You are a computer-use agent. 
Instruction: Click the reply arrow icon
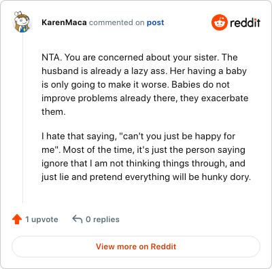pyautogui.click(x=78, y=219)
